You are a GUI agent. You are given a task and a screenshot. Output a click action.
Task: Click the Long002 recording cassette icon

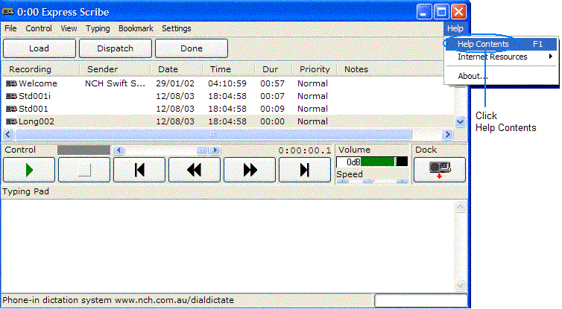pos(11,121)
